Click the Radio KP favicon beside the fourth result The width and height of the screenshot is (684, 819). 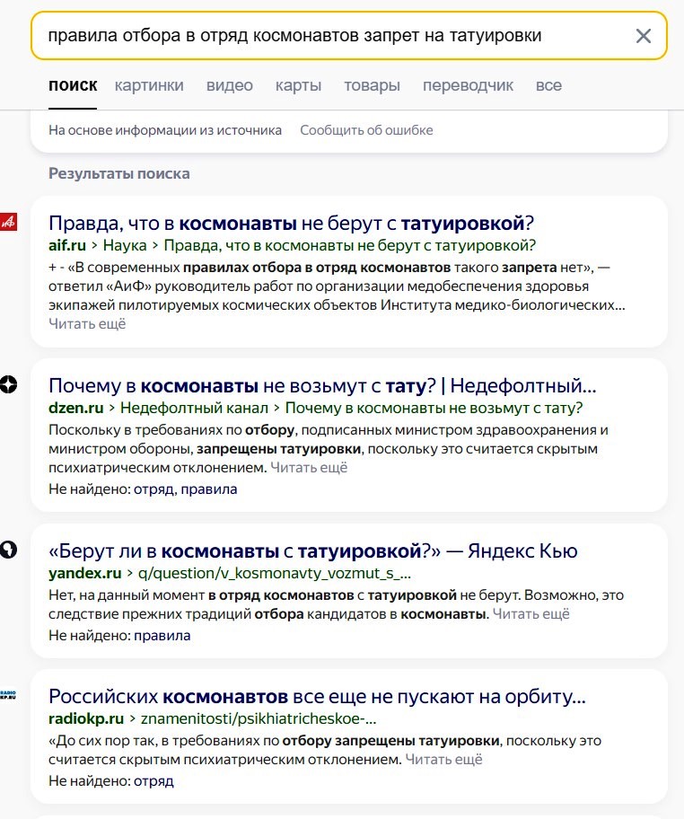pyautogui.click(x=8, y=695)
